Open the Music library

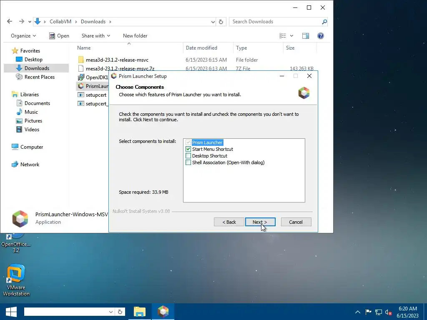click(x=27, y=112)
